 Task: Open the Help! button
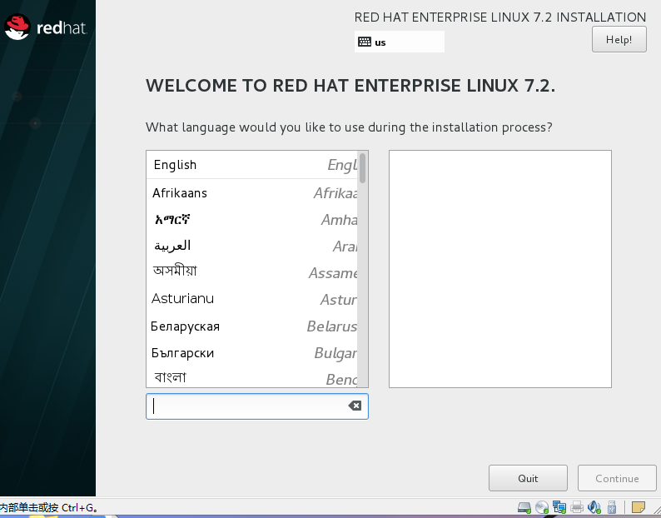pyautogui.click(x=619, y=39)
